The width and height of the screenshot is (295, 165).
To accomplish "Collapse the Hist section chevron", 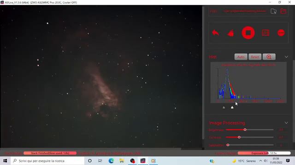I will (x=286, y=57).
